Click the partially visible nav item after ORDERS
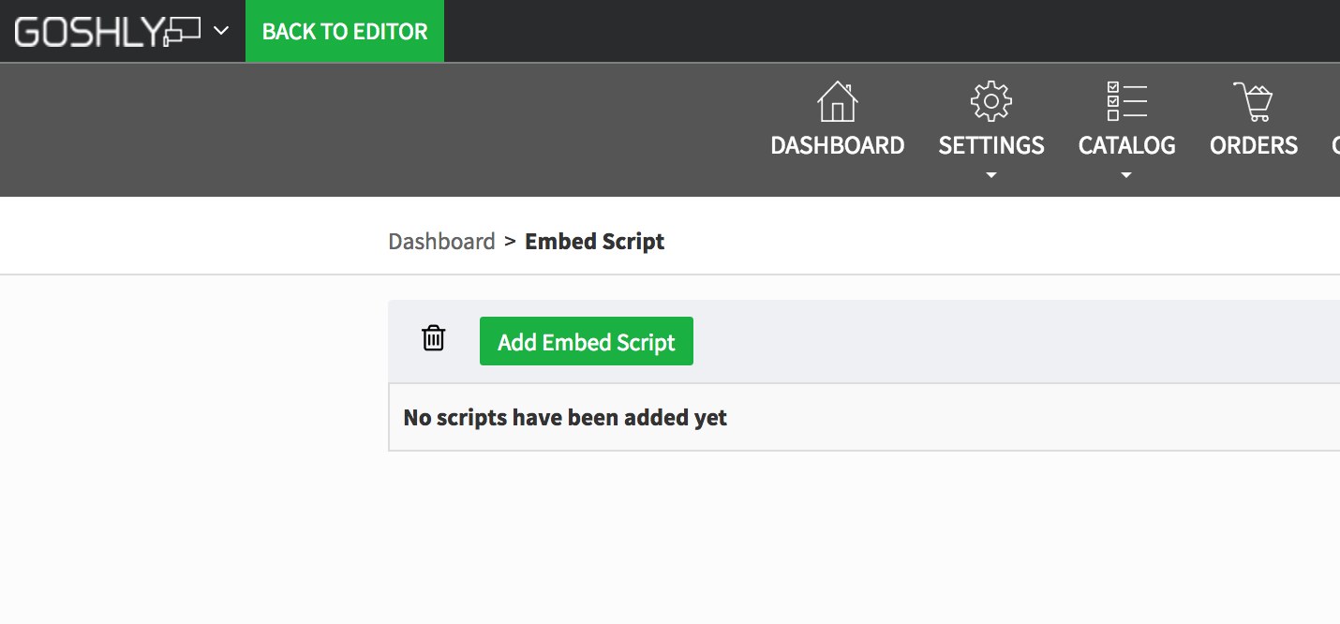Viewport: 1340px width, 624px height. [1334, 145]
